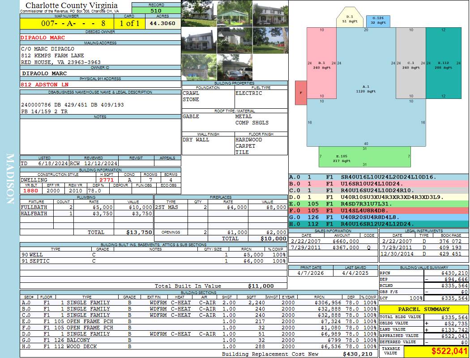The height and width of the screenshot is (358, 470).
Task: Click the G.0 BALCONY building section row
Action: pos(199,340)
